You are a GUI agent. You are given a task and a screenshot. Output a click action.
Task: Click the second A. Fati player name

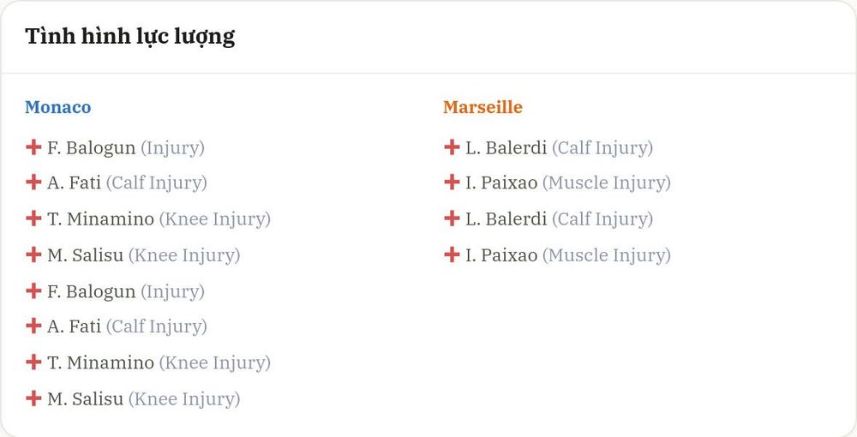click(x=74, y=326)
